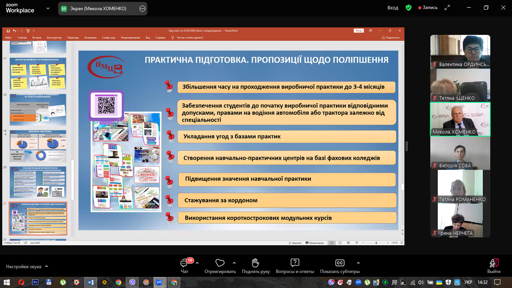Select 'Стажування за кордоном' text box

point(287,200)
